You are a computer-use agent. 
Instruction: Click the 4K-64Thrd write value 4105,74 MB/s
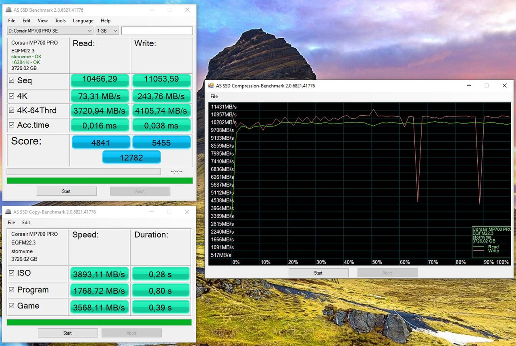click(161, 110)
